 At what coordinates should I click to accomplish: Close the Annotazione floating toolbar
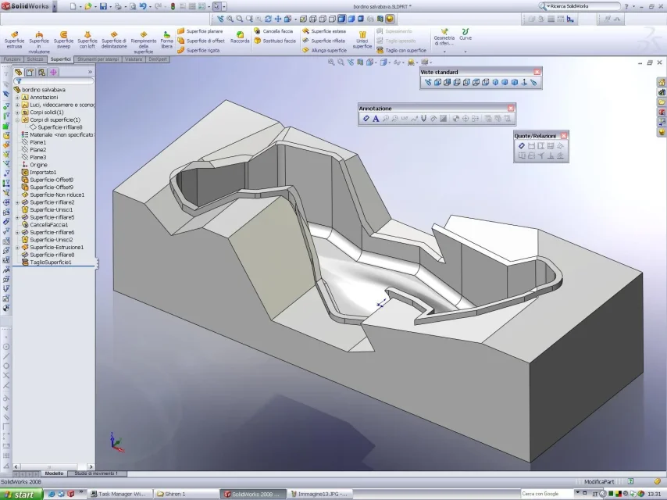tap(511, 108)
